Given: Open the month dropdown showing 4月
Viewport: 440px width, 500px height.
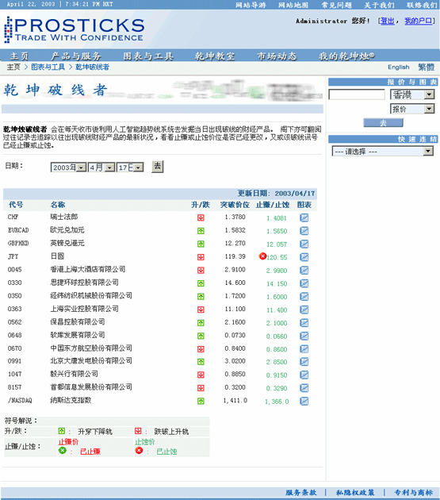Looking at the screenshot, I should coord(101,167).
